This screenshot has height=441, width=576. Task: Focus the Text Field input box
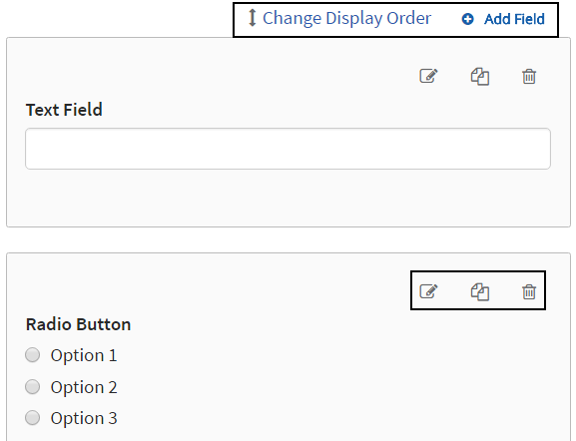click(288, 149)
